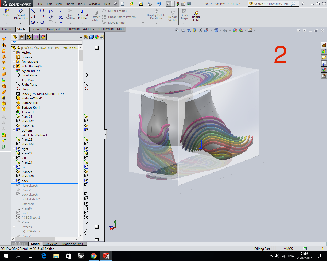The image size is (327, 261).
Task: Open the Insert menu
Action: click(x=70, y=4)
